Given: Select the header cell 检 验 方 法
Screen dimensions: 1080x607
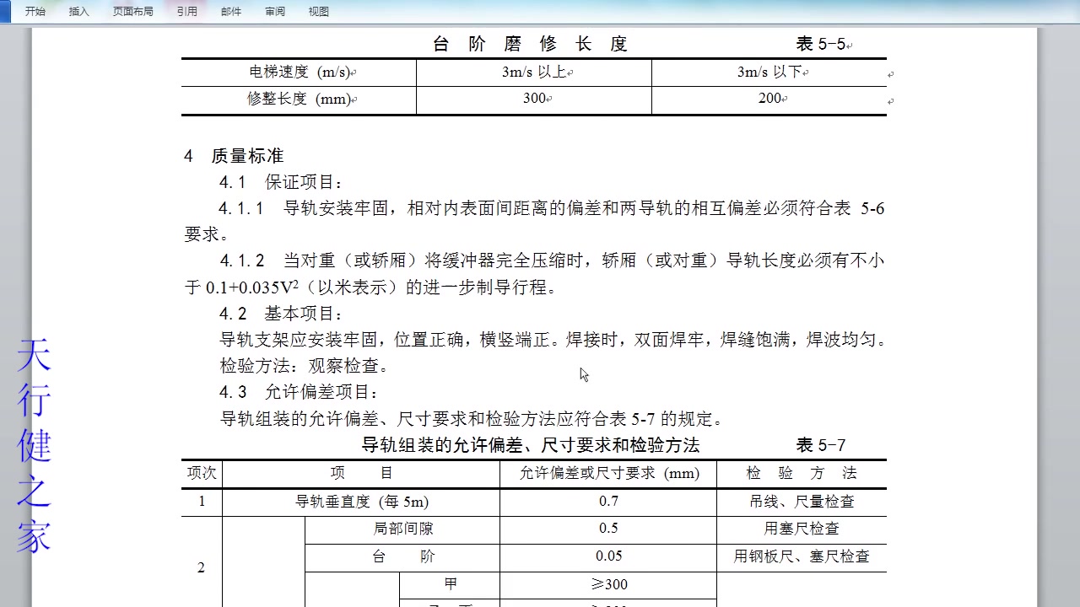Looking at the screenshot, I should (x=802, y=474).
